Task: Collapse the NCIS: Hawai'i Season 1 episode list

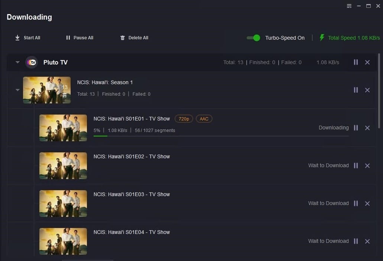Action: click(x=17, y=90)
